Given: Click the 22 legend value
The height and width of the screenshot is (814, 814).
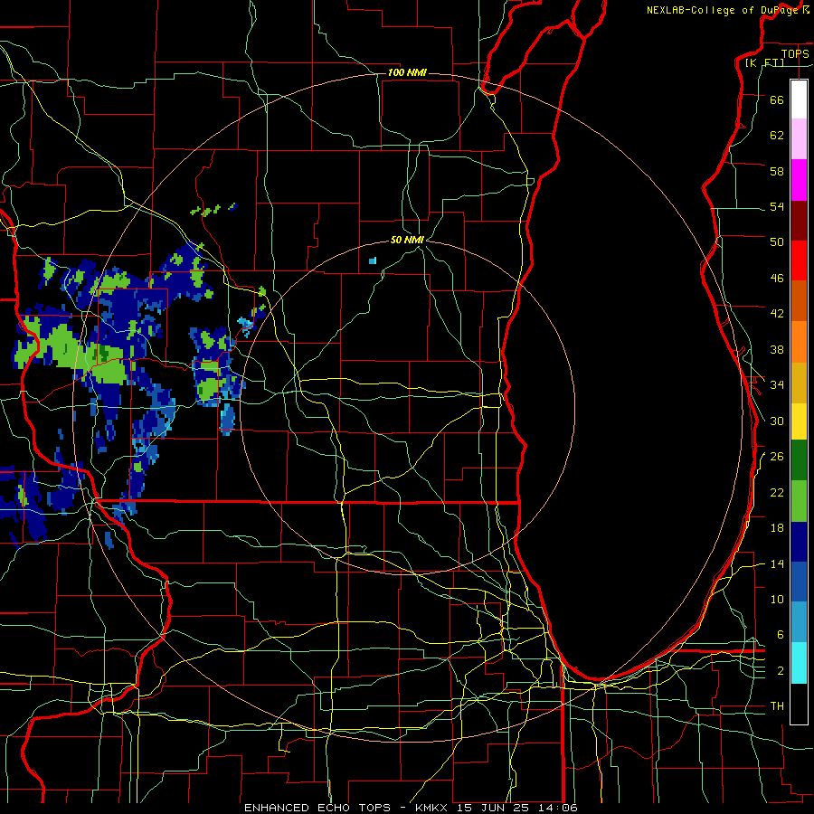Looking at the screenshot, I should (777, 492).
